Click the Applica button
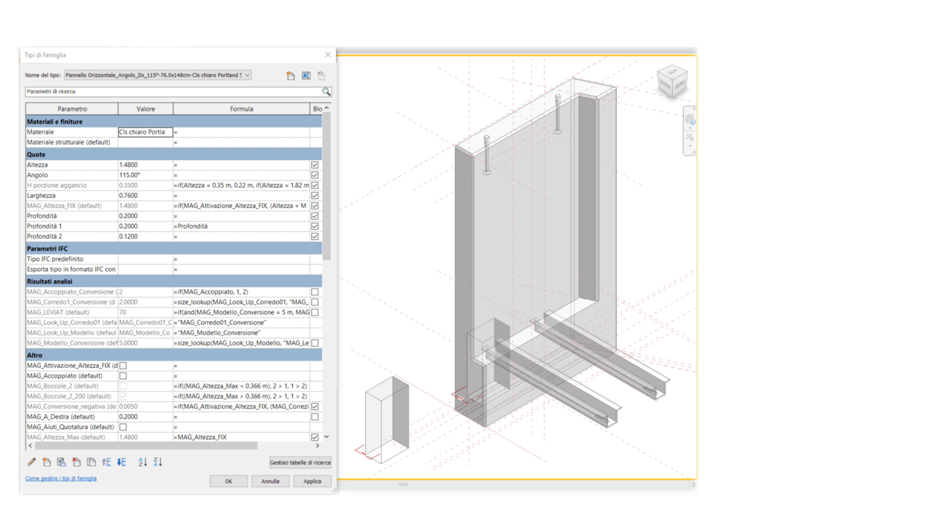The width and height of the screenshot is (931, 523). click(312, 481)
